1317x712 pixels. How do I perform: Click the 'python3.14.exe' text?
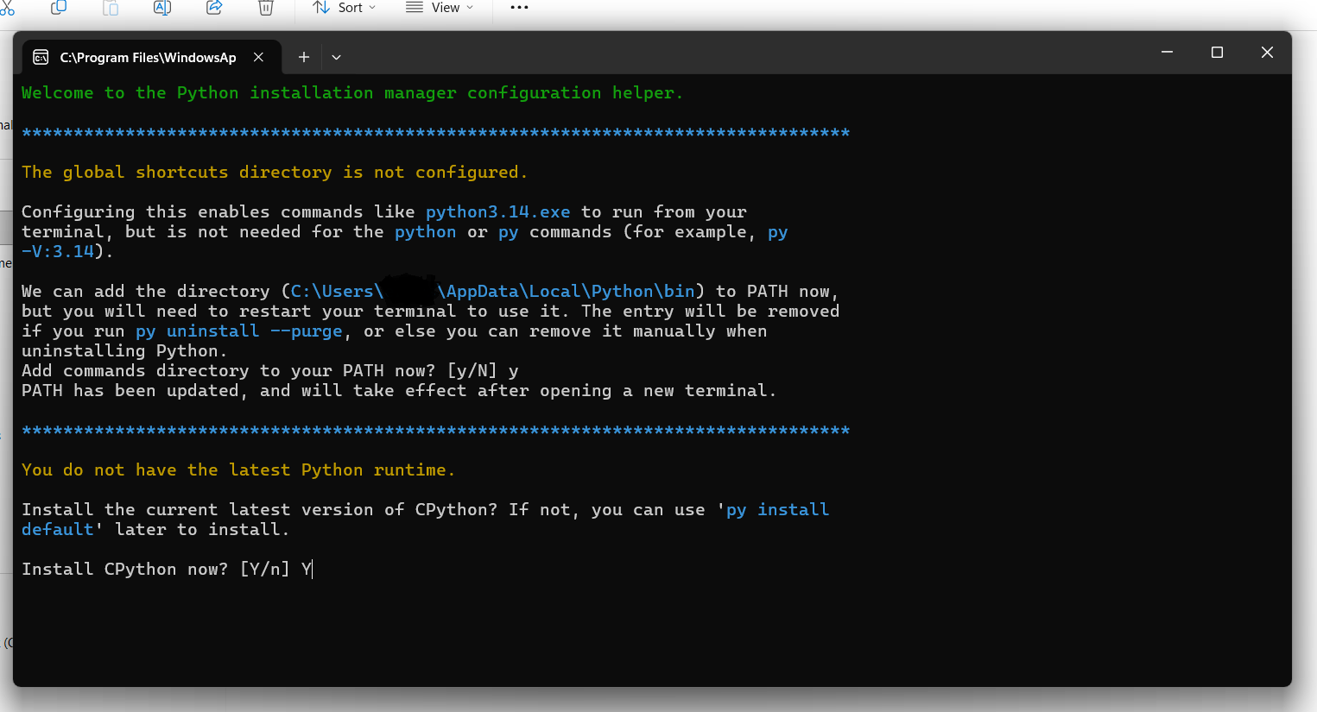pos(498,212)
